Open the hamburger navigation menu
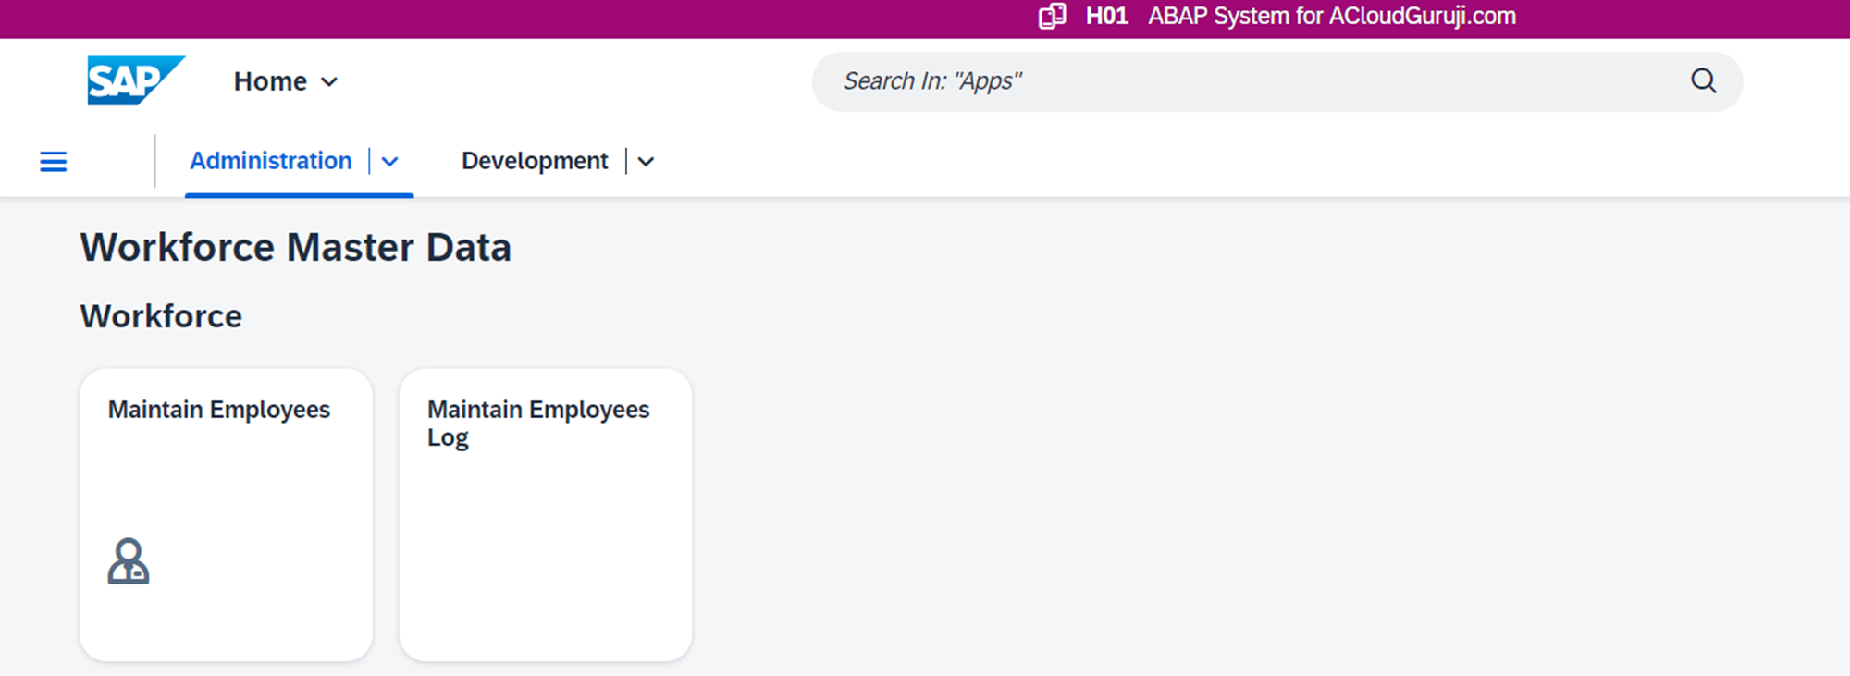The height and width of the screenshot is (676, 1850). [x=54, y=162]
